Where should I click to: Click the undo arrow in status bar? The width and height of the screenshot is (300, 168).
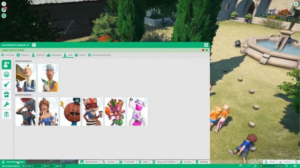tap(241, 166)
